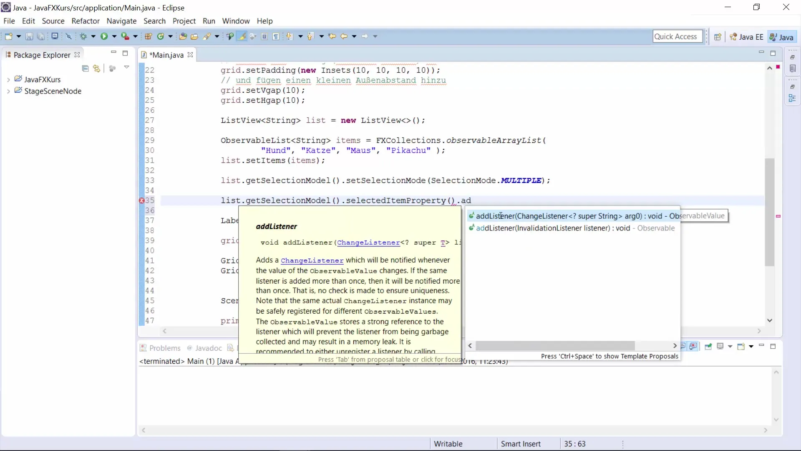
Task: Expand the StageSceneNode project
Action: click(x=8, y=91)
